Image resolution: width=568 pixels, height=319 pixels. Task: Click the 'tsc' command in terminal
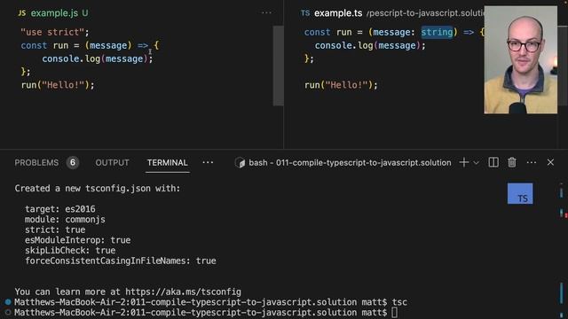tap(399, 302)
